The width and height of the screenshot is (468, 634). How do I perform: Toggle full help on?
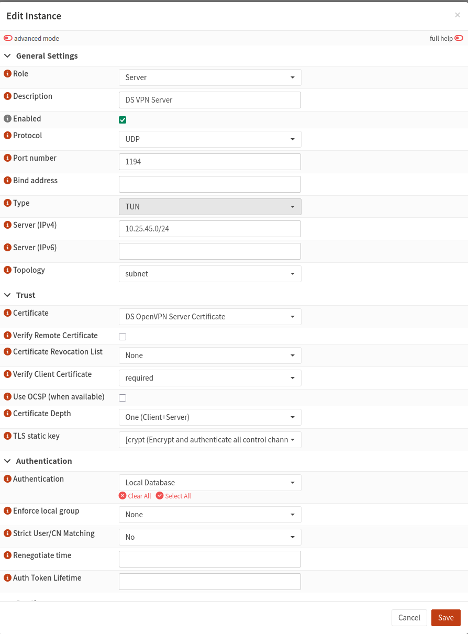click(459, 38)
